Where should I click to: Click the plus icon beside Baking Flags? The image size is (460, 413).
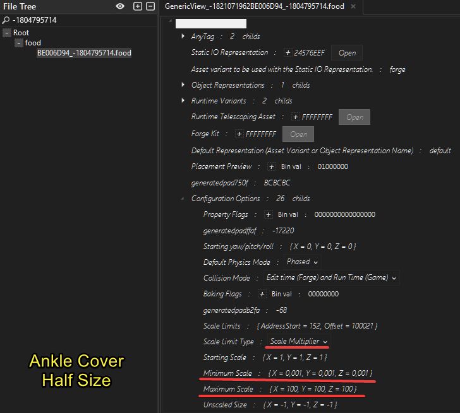(262, 294)
